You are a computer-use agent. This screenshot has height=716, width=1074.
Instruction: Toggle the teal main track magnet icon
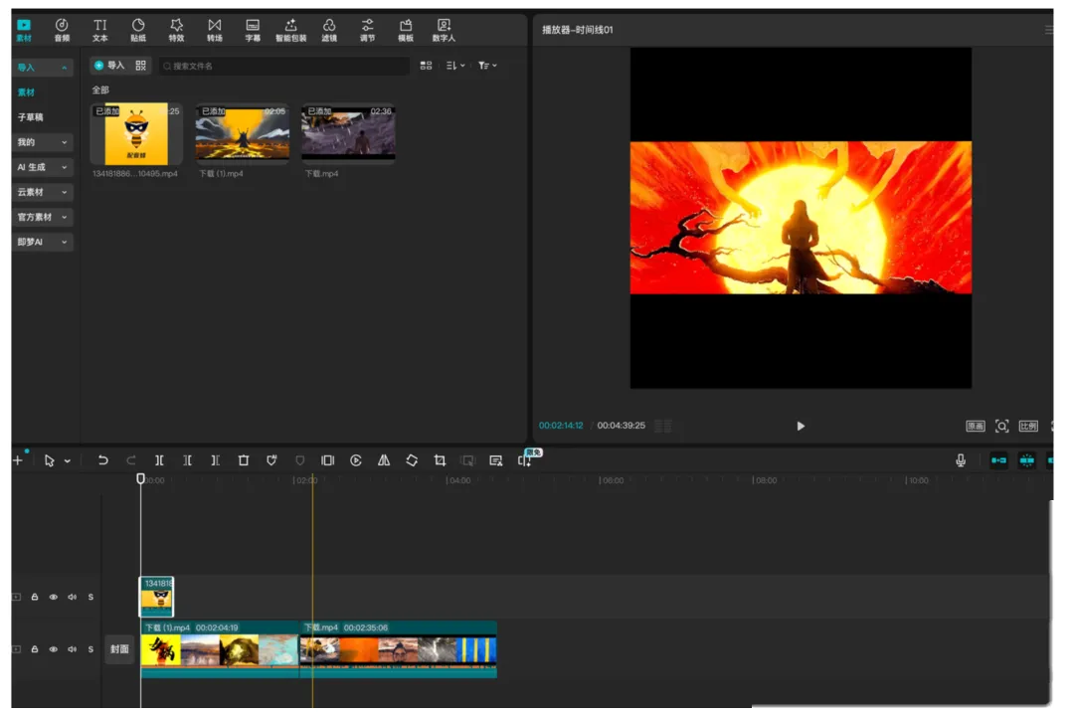(x=998, y=460)
